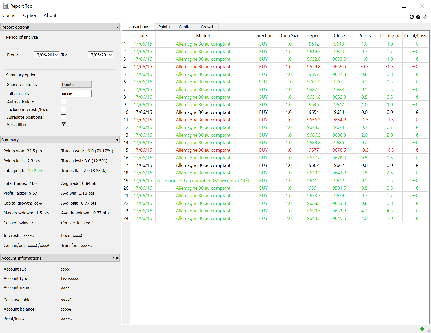Click the export report file icon
The width and height of the screenshot is (431, 333).
(x=425, y=17)
